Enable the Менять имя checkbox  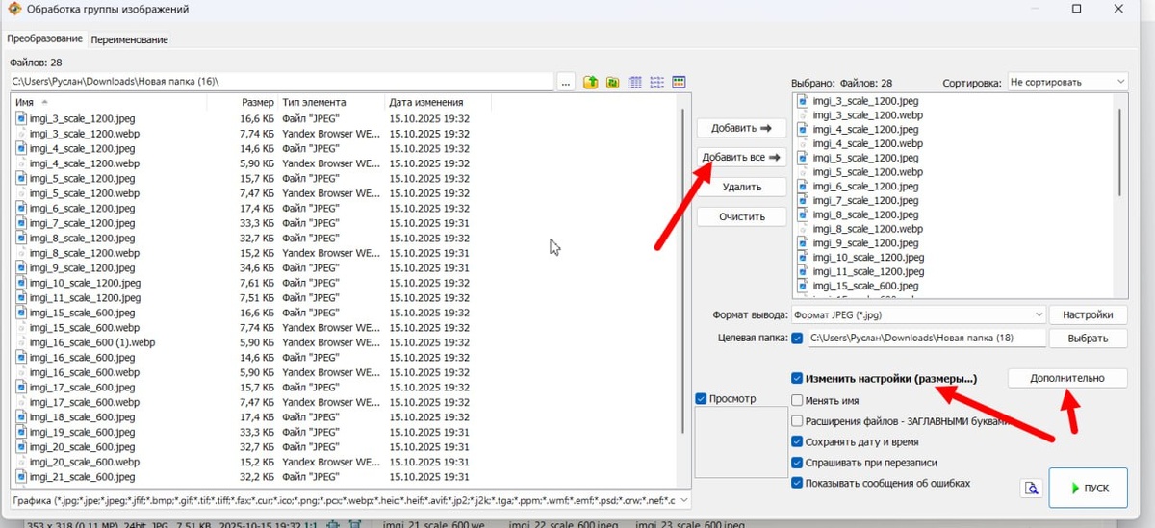(x=797, y=400)
